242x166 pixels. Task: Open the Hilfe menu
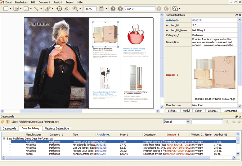(80, 2)
